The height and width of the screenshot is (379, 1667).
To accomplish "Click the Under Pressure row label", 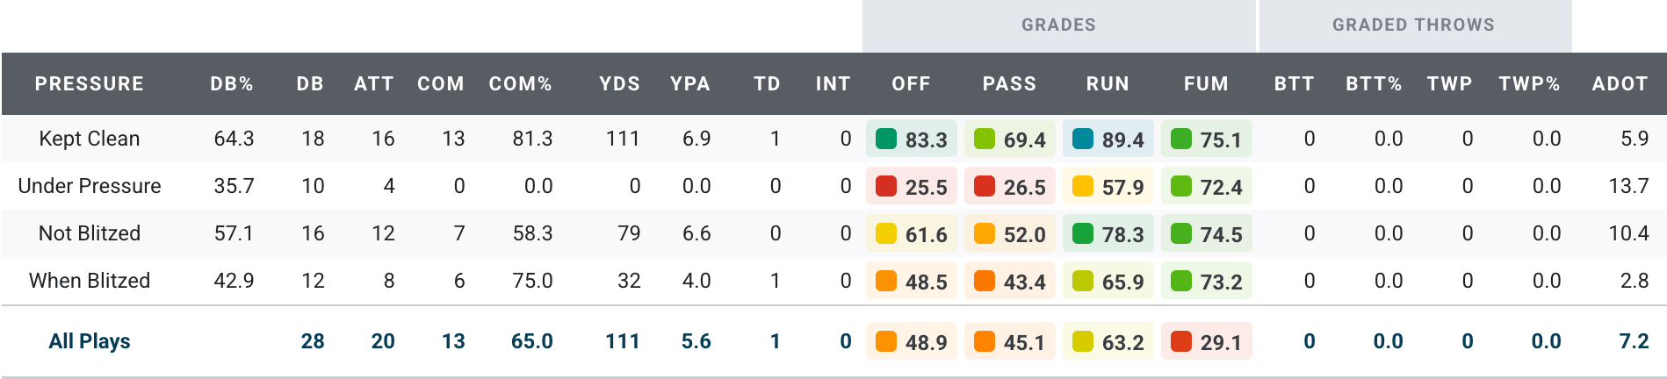I will (89, 186).
